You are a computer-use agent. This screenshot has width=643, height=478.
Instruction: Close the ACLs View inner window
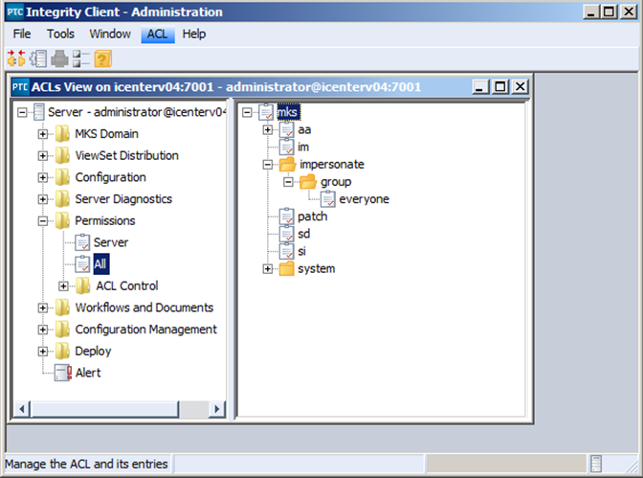click(x=520, y=86)
